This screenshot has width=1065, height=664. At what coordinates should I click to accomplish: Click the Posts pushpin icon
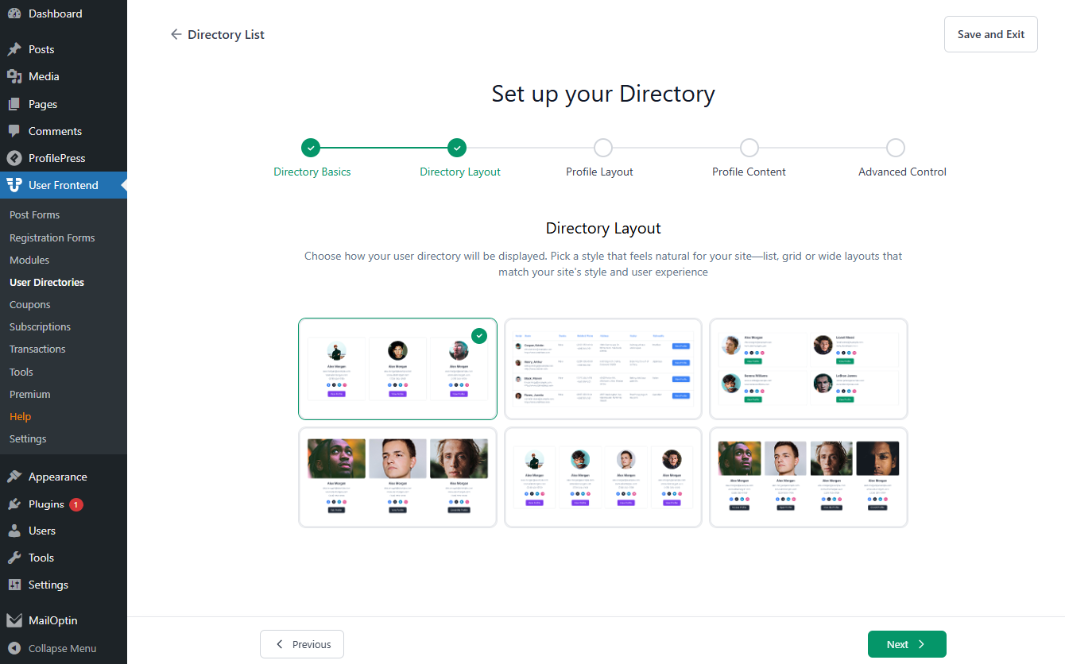click(14, 49)
